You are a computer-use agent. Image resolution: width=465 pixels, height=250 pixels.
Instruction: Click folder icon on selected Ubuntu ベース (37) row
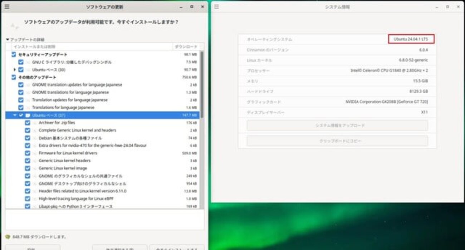point(28,115)
